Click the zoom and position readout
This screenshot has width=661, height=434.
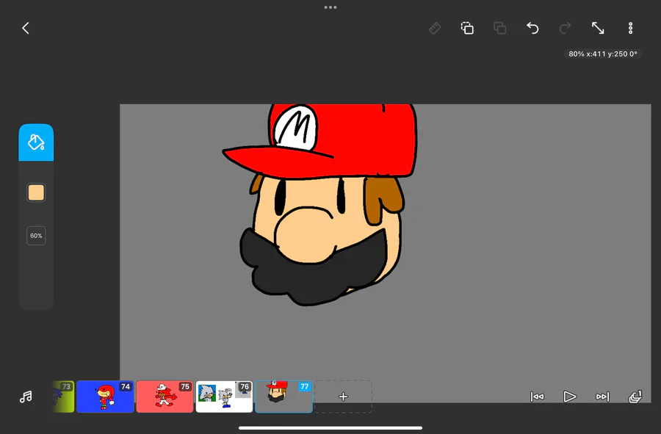pyautogui.click(x=603, y=54)
